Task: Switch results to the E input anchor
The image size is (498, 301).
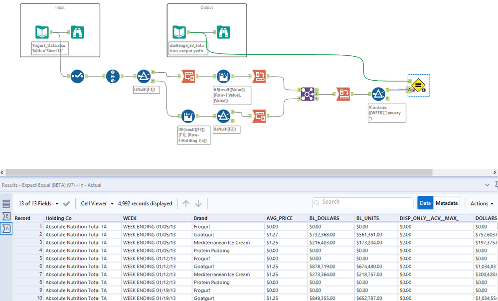Action: tap(6, 216)
